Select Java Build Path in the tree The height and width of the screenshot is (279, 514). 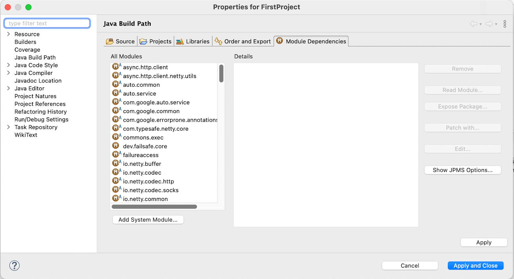pyautogui.click(x=35, y=57)
